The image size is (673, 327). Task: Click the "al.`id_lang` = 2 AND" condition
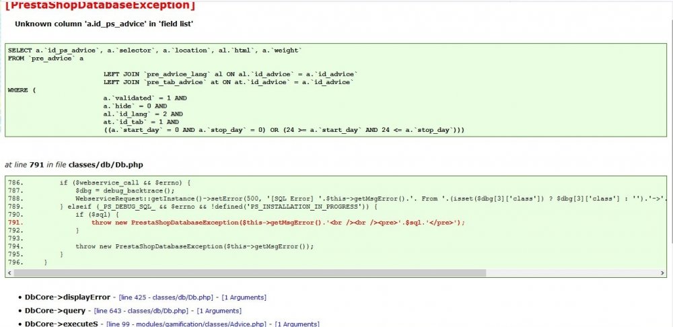pyautogui.click(x=143, y=114)
